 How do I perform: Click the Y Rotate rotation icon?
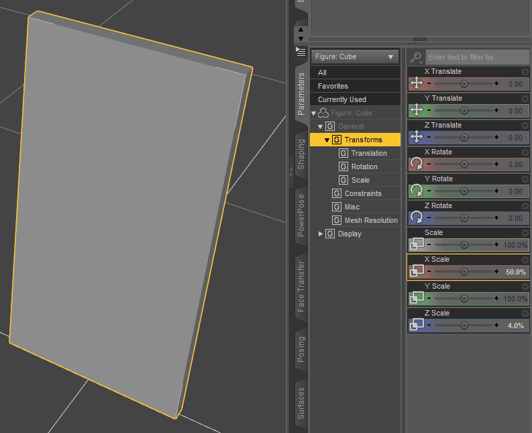(x=416, y=191)
